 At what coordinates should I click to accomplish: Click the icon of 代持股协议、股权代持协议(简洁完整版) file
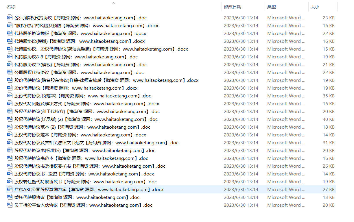pos(10,49)
